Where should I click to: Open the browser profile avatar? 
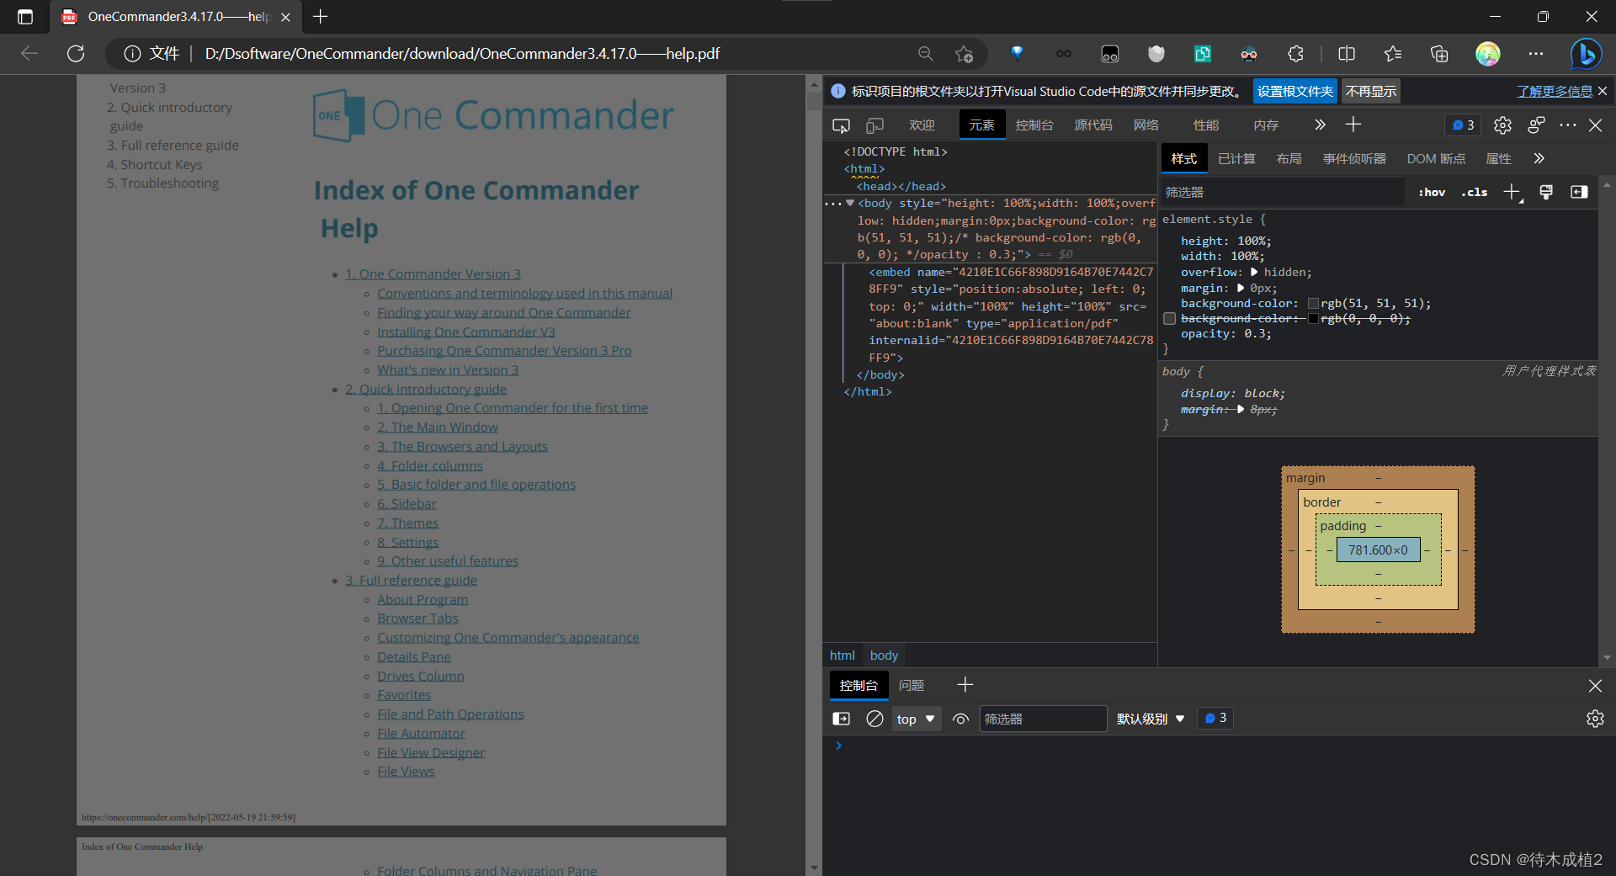pyautogui.click(x=1488, y=54)
